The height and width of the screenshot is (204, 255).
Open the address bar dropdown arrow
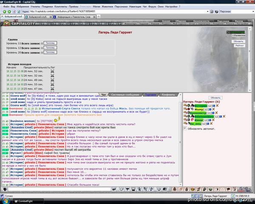tap(207, 11)
